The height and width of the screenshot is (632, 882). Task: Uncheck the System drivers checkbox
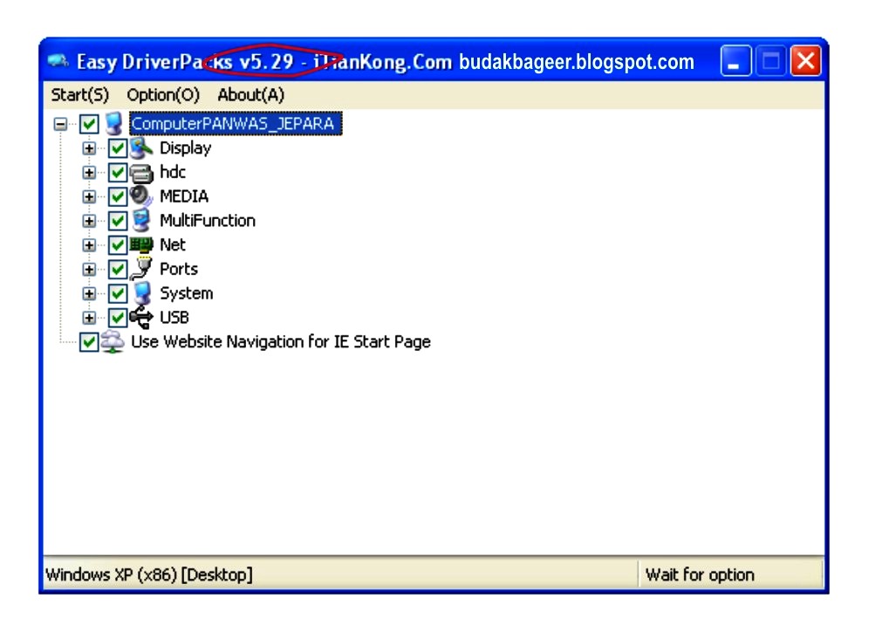pos(117,293)
